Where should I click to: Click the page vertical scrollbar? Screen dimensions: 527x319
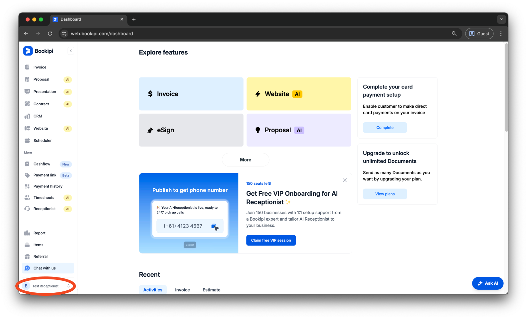(506, 88)
